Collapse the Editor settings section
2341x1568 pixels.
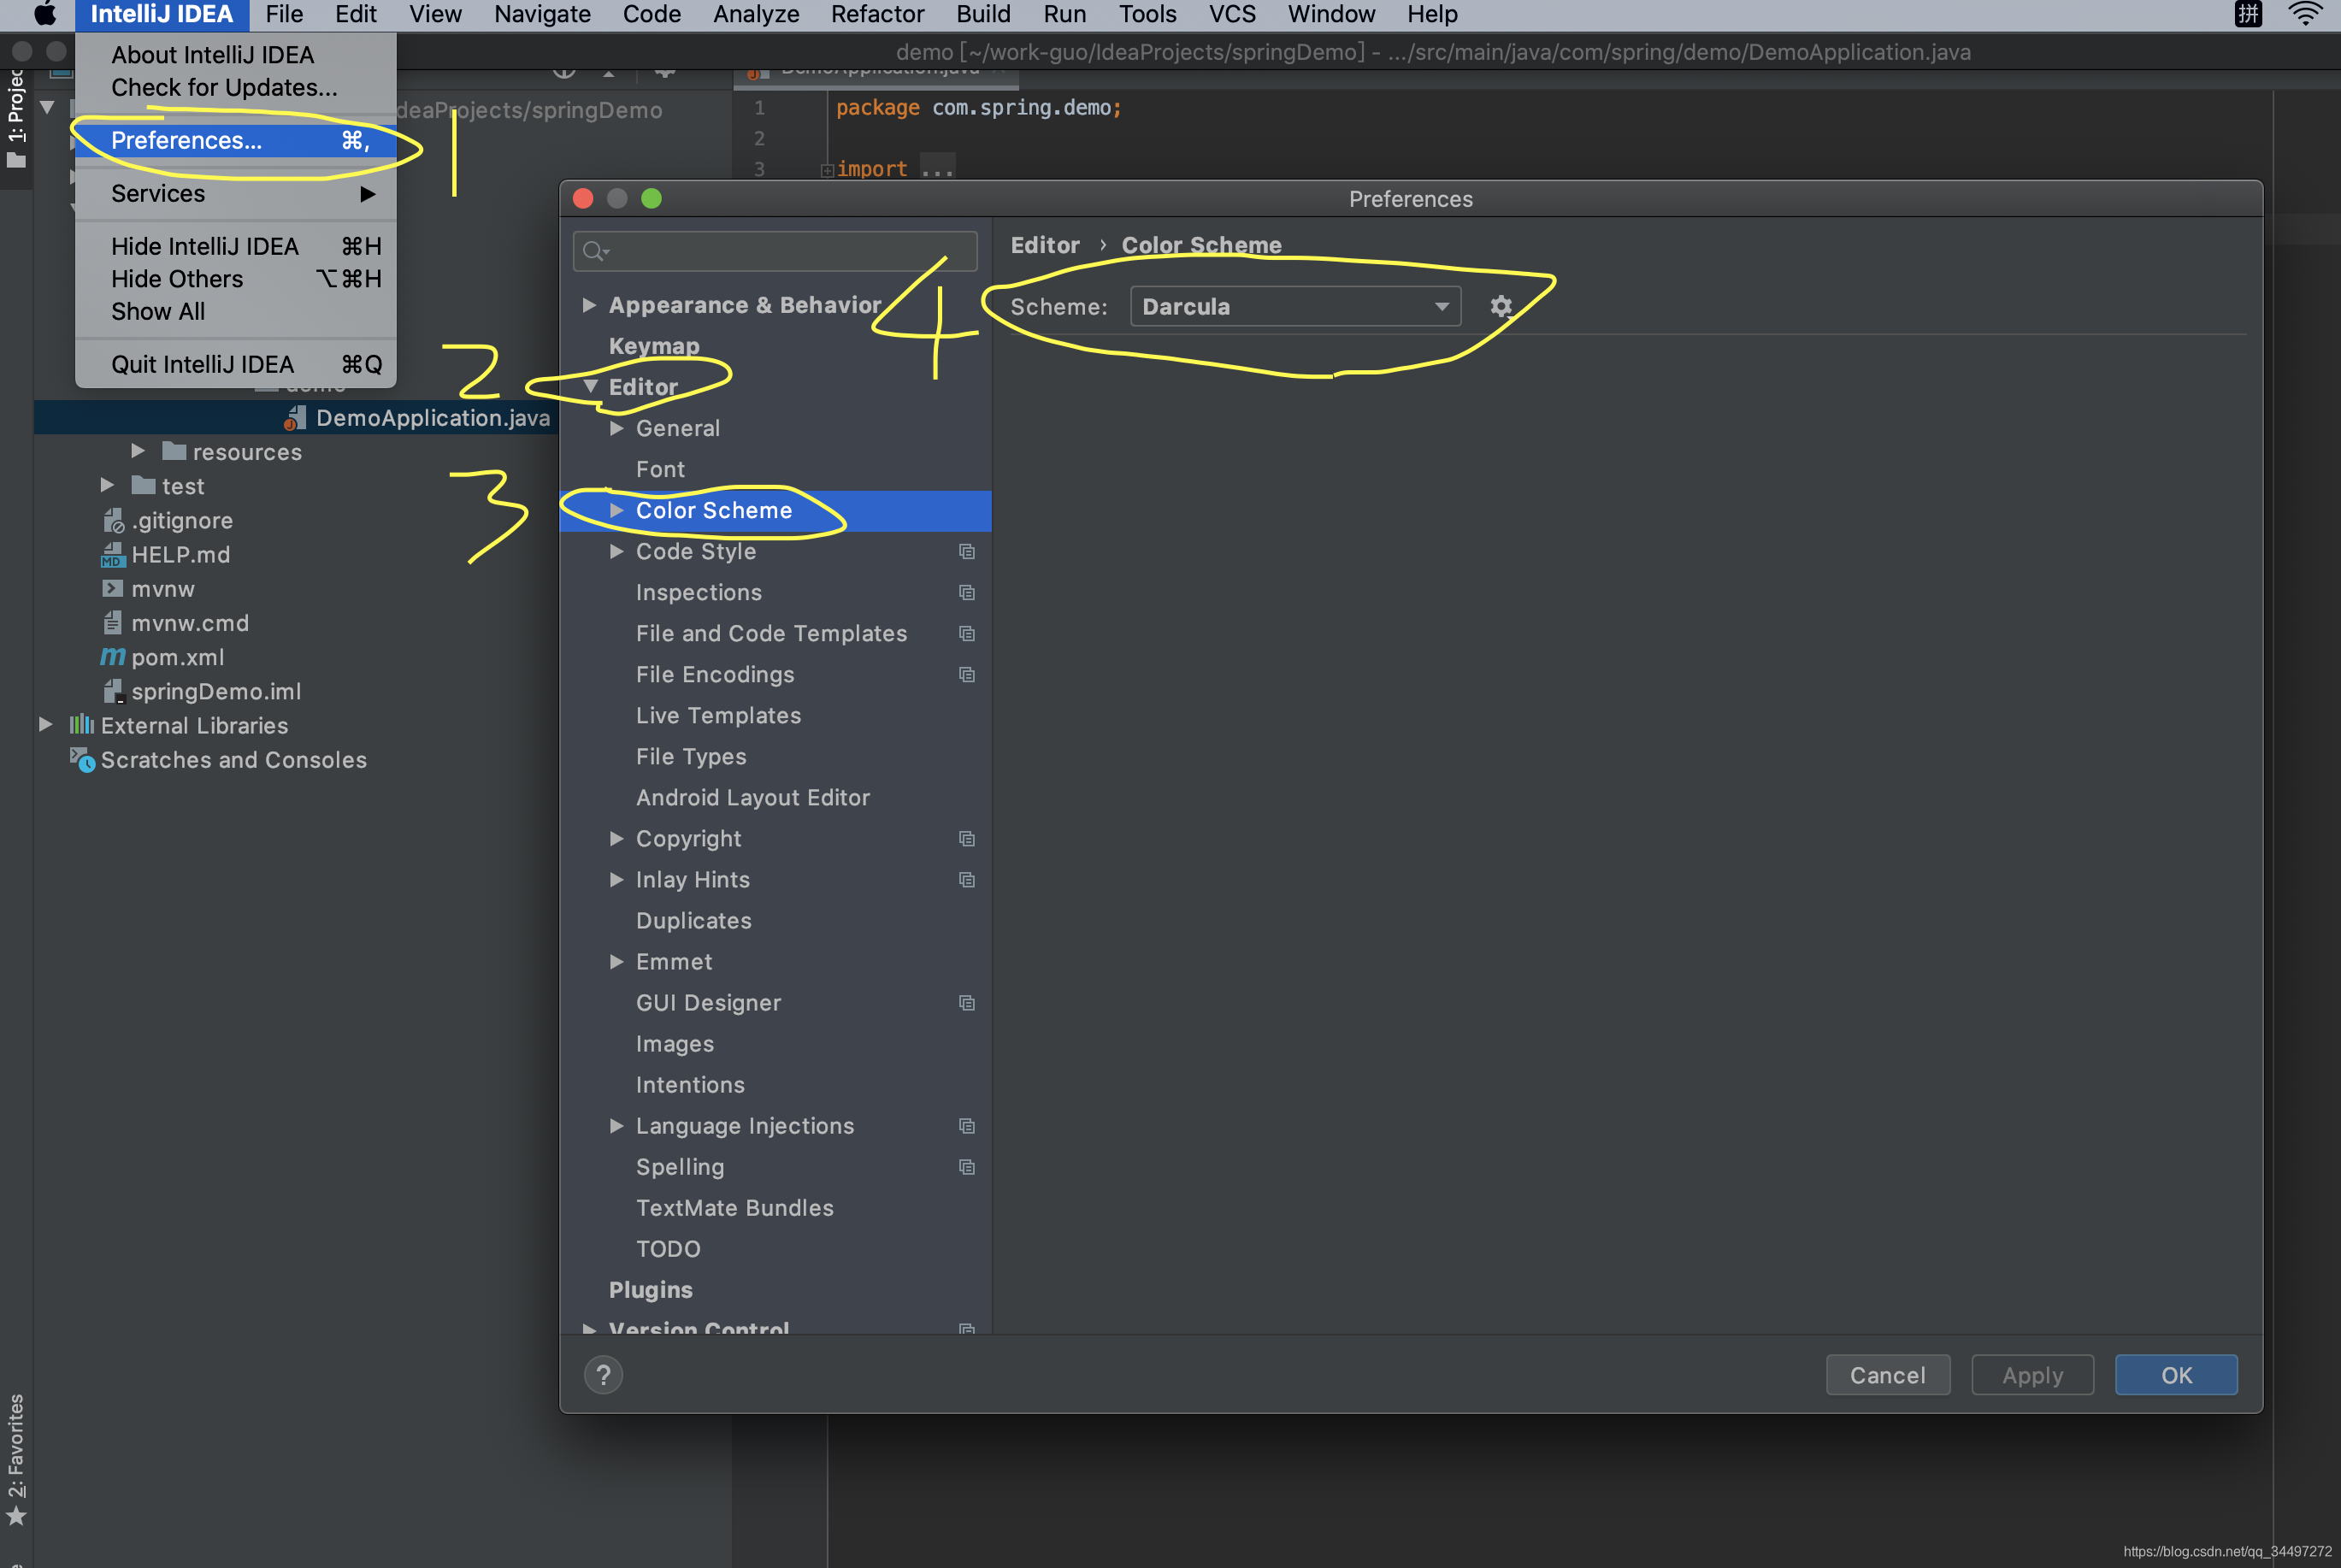[590, 386]
